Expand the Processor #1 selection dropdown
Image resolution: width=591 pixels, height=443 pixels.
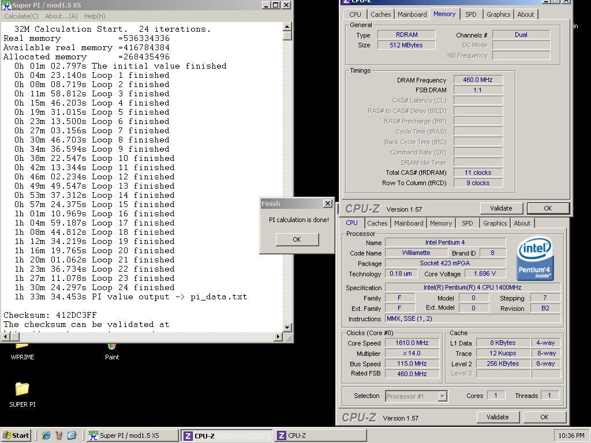click(443, 396)
